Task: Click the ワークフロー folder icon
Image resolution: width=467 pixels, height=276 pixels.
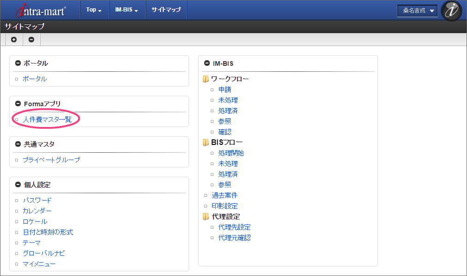Action: (206, 79)
